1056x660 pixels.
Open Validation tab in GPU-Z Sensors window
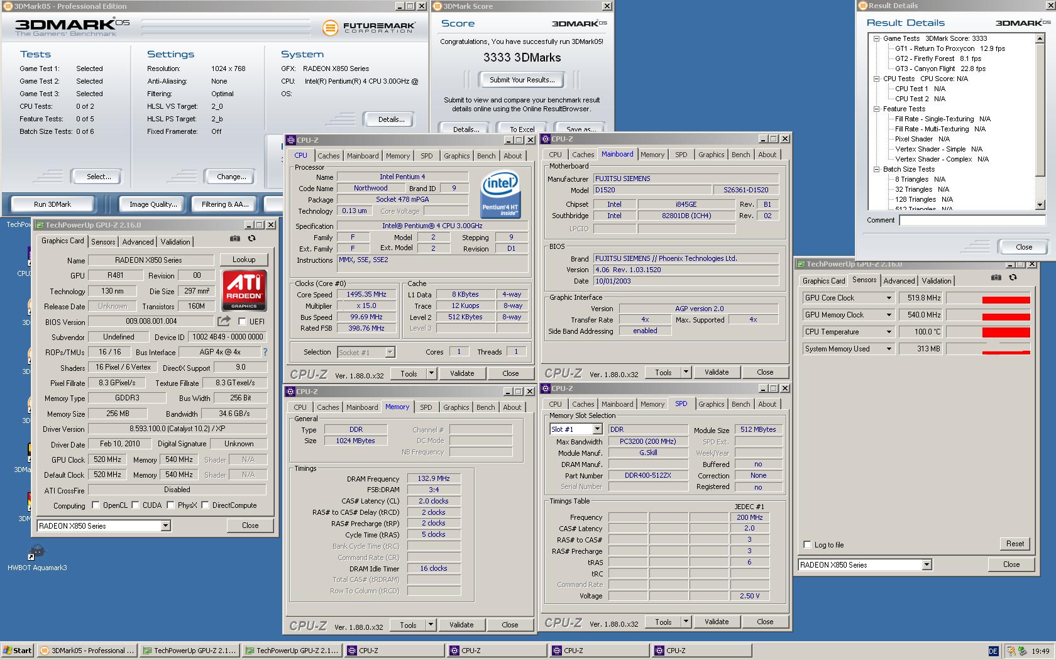pos(937,281)
